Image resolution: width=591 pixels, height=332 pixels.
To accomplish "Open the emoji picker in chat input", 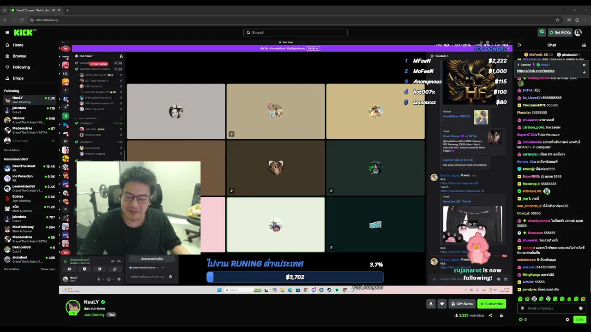I will (581, 308).
